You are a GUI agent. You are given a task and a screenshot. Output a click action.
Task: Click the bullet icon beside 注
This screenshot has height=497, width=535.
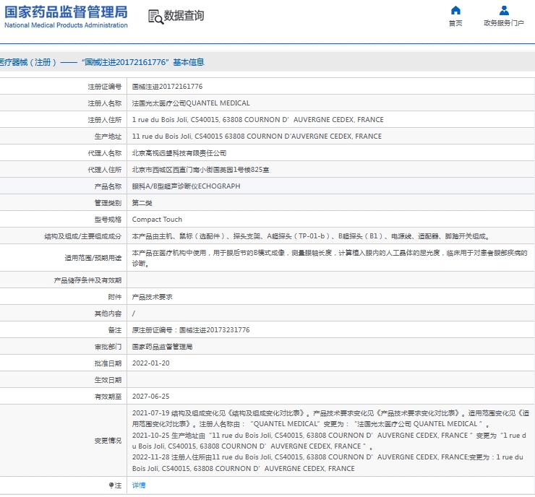pyautogui.click(x=111, y=485)
